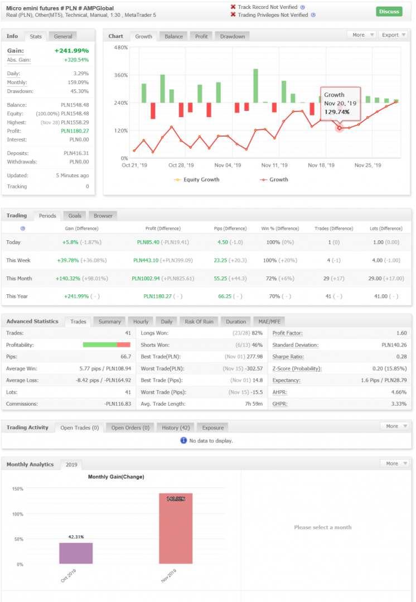Viewport: 416px width, 602px height.
Task: Open the Risk Of Ruin statistics tab
Action: (200, 322)
